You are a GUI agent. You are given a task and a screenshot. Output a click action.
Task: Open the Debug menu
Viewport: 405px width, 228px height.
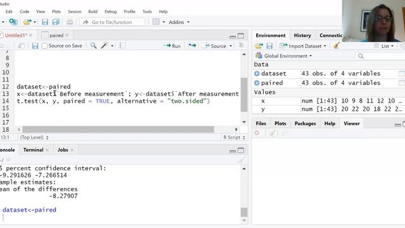[x=111, y=11]
